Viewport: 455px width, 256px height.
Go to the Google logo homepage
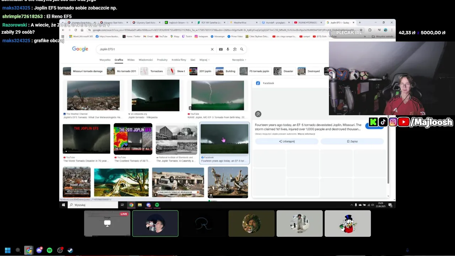[x=80, y=49]
